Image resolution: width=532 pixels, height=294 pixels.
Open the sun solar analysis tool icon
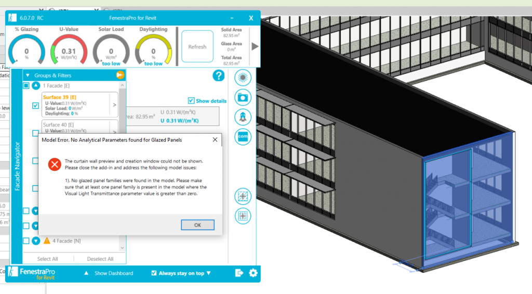[x=243, y=78]
